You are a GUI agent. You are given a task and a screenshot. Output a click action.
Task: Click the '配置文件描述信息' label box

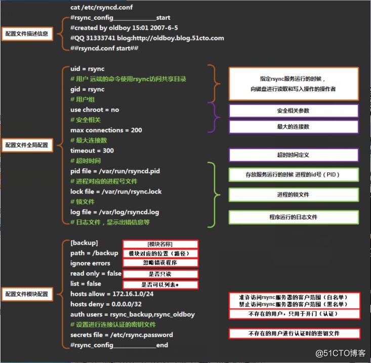pos(27,34)
